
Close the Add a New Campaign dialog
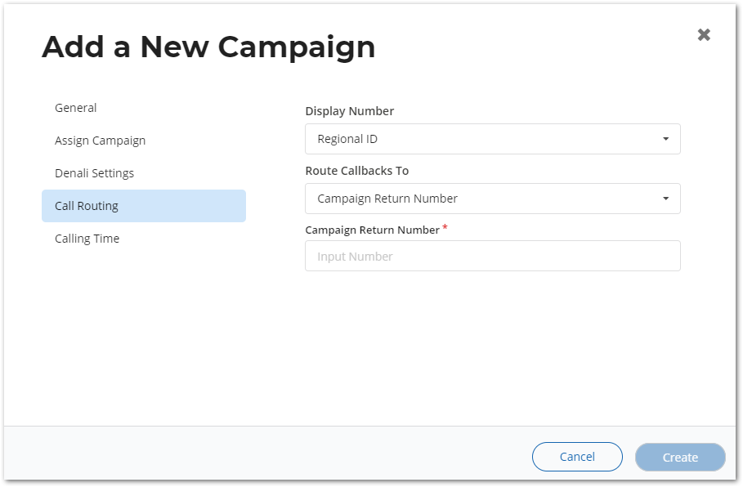tap(704, 34)
